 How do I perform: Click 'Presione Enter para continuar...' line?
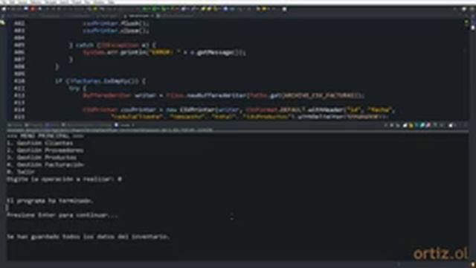(62, 215)
